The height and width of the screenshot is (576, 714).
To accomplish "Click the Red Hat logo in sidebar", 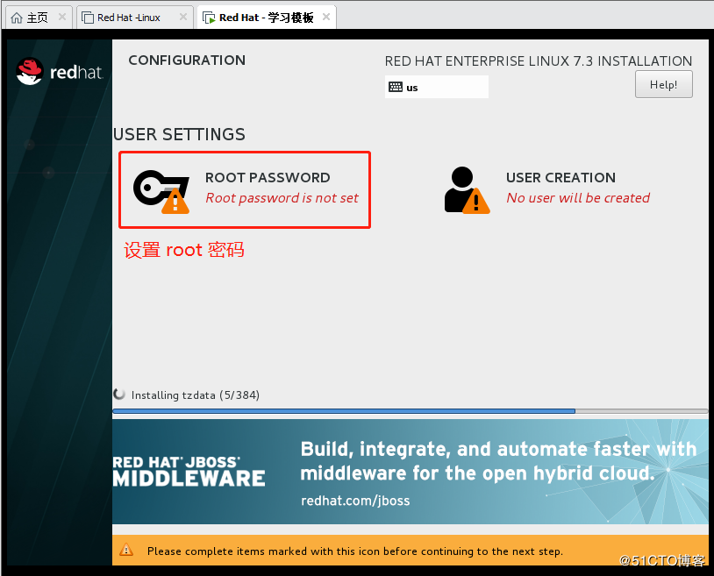I will pyautogui.click(x=59, y=71).
